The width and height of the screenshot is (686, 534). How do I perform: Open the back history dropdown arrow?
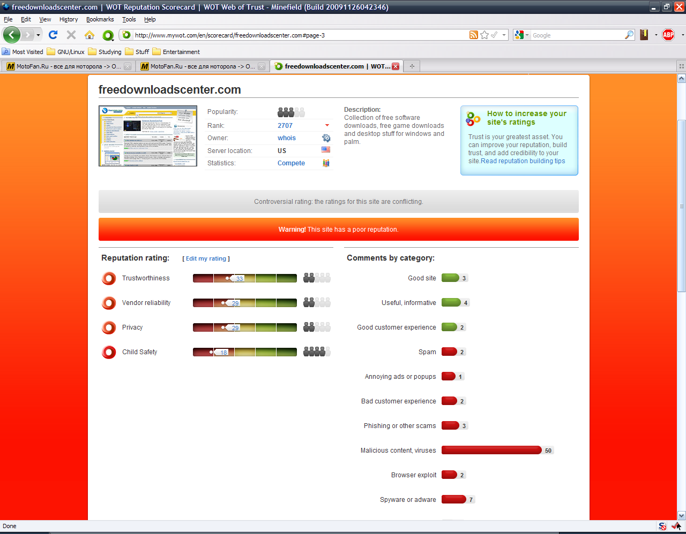coord(38,35)
